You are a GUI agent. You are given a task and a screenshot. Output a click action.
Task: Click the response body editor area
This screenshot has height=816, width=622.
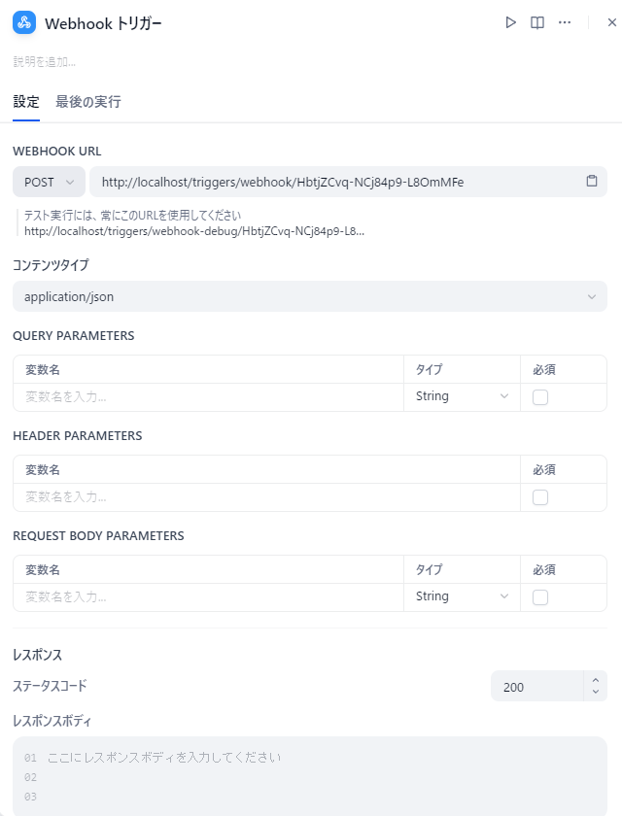tap(309, 777)
